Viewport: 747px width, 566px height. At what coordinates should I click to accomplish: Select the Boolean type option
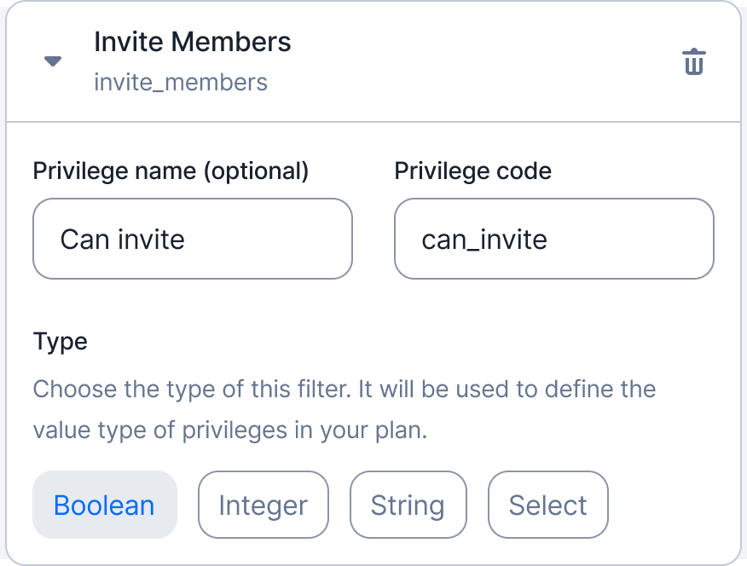tap(105, 505)
